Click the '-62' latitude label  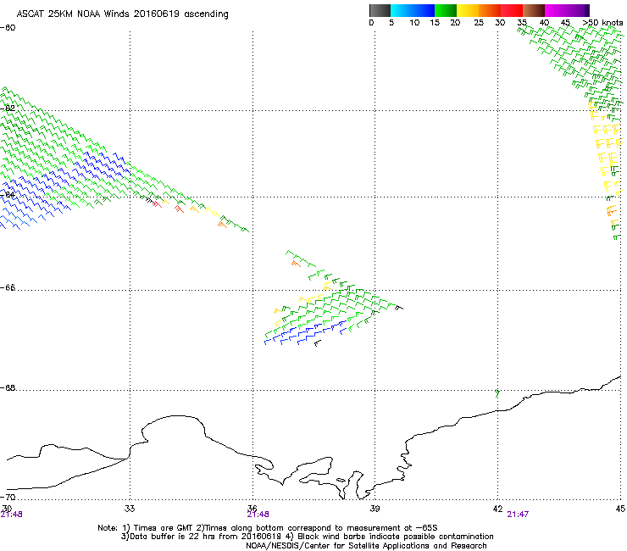pos(8,108)
